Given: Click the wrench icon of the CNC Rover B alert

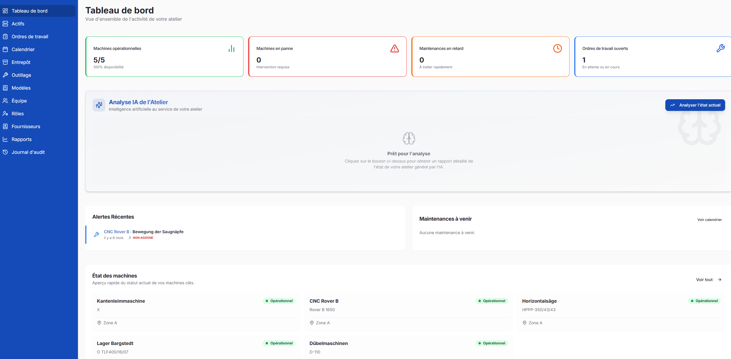Looking at the screenshot, I should [97, 234].
